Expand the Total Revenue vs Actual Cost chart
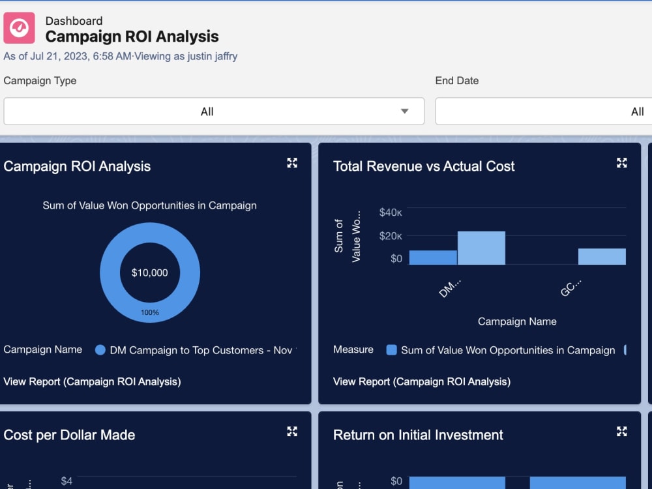Viewport: 652px width, 489px height. [621, 162]
